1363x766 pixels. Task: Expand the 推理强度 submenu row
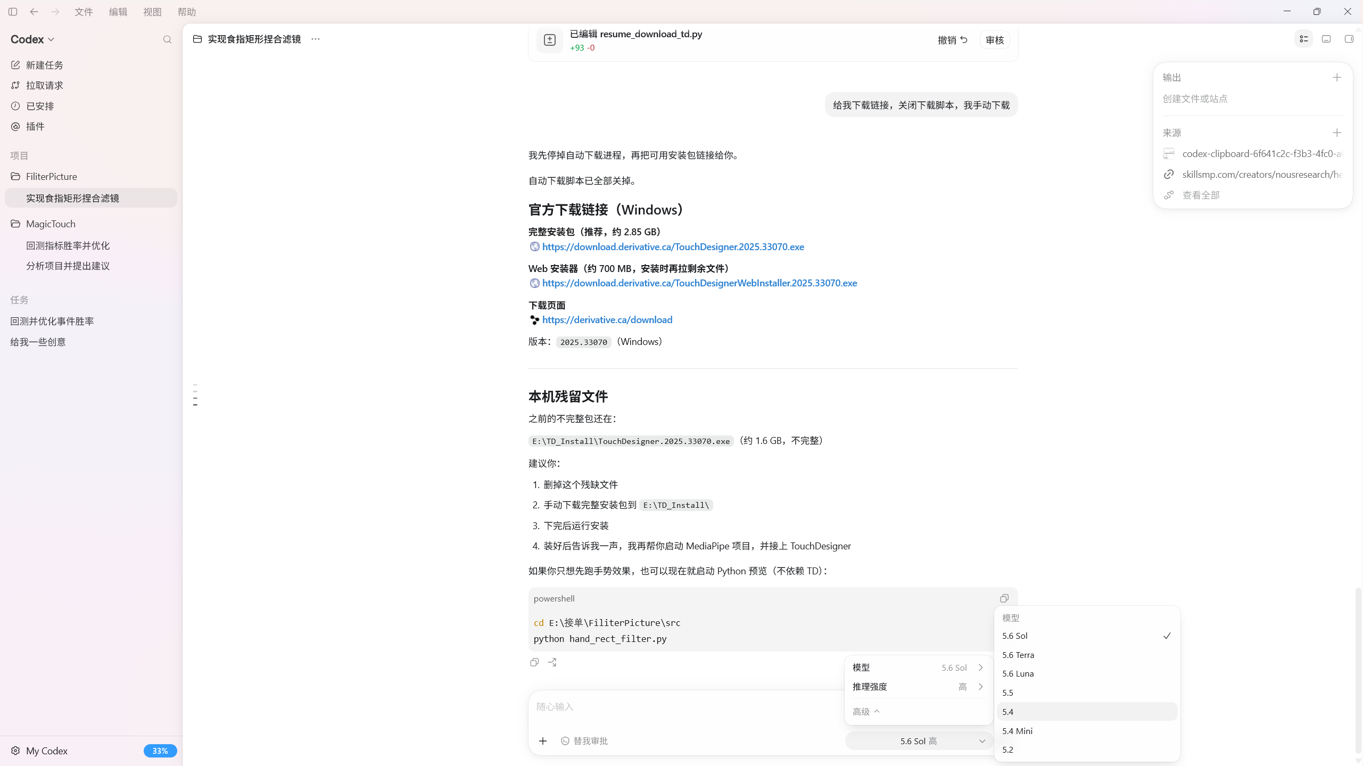919,687
